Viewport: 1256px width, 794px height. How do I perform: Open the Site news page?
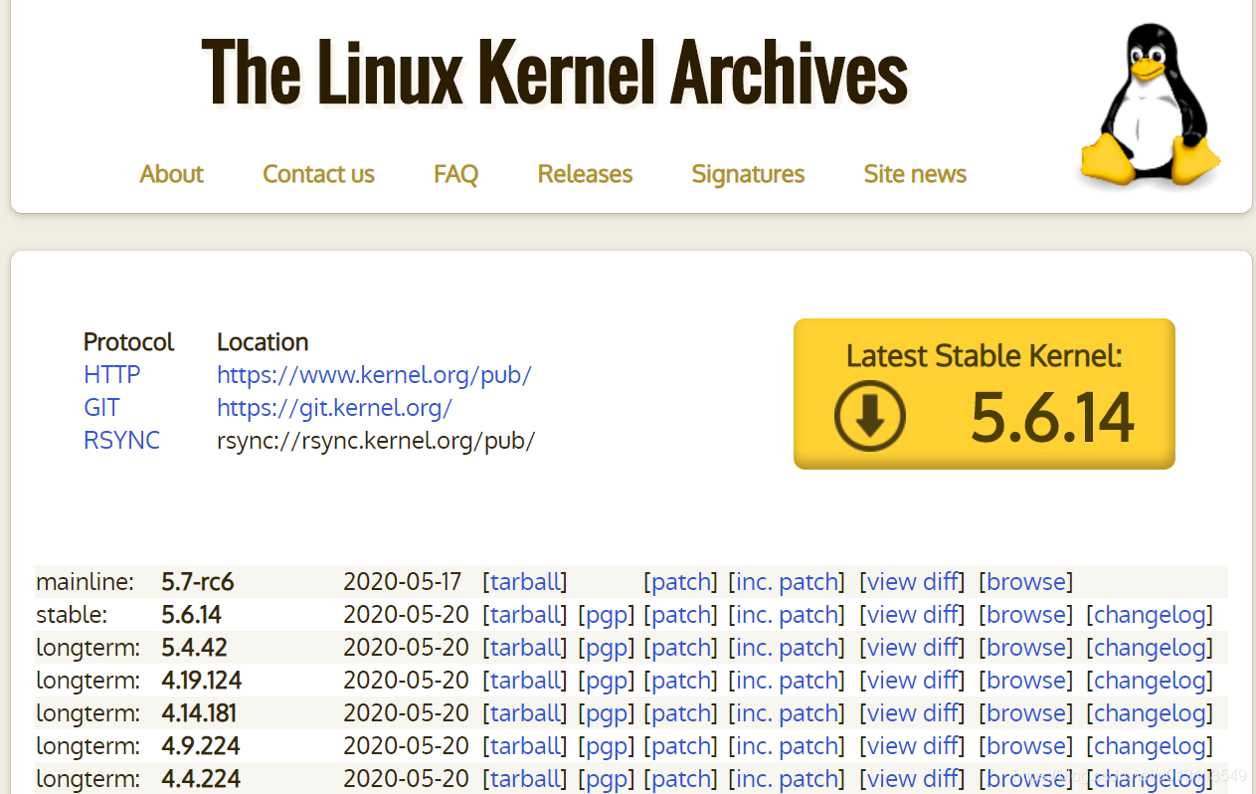[915, 174]
